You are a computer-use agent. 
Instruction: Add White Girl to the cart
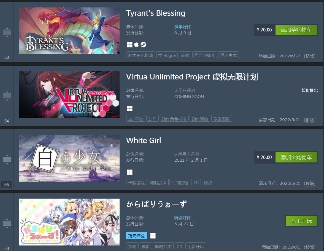point(296,157)
